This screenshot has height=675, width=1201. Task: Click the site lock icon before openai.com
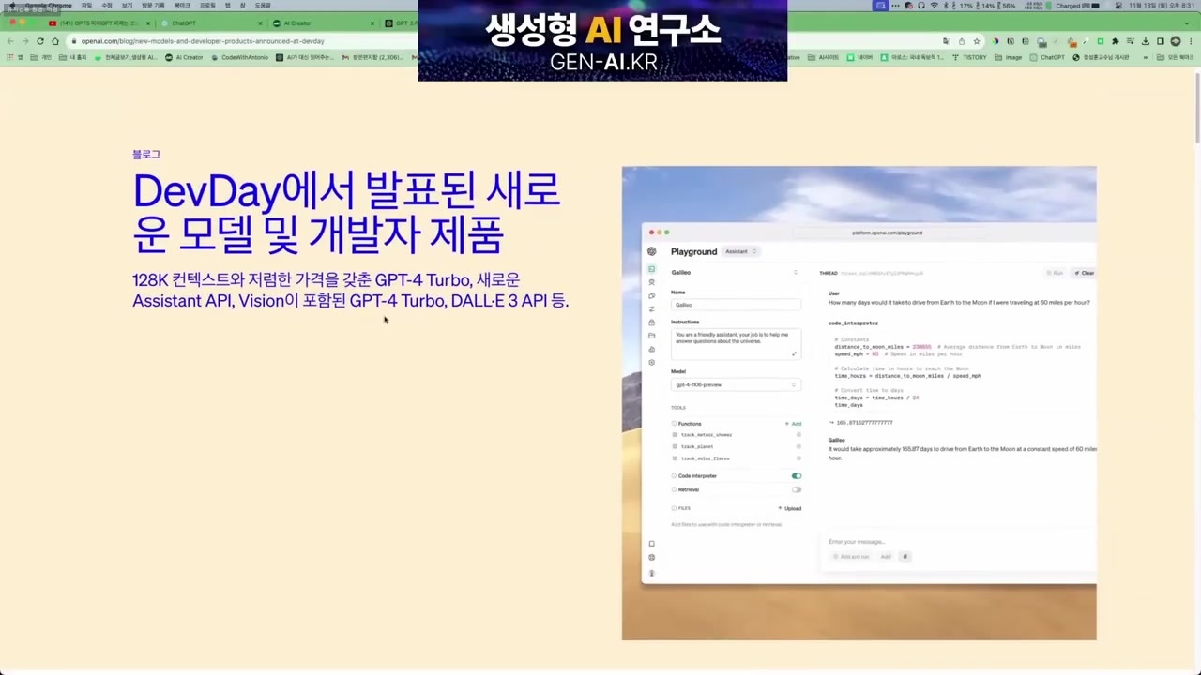pyautogui.click(x=74, y=41)
